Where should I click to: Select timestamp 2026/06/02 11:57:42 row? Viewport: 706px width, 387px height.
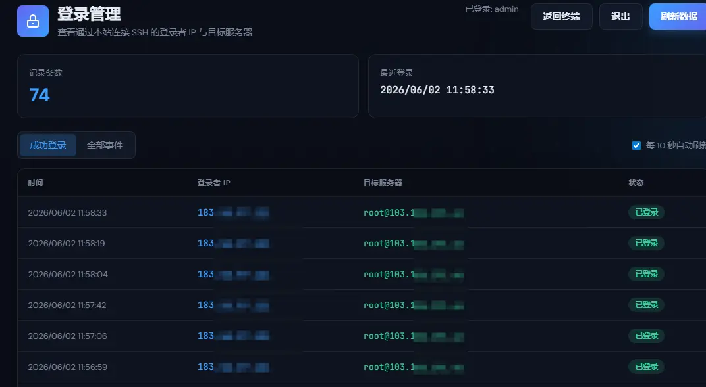[67, 306]
